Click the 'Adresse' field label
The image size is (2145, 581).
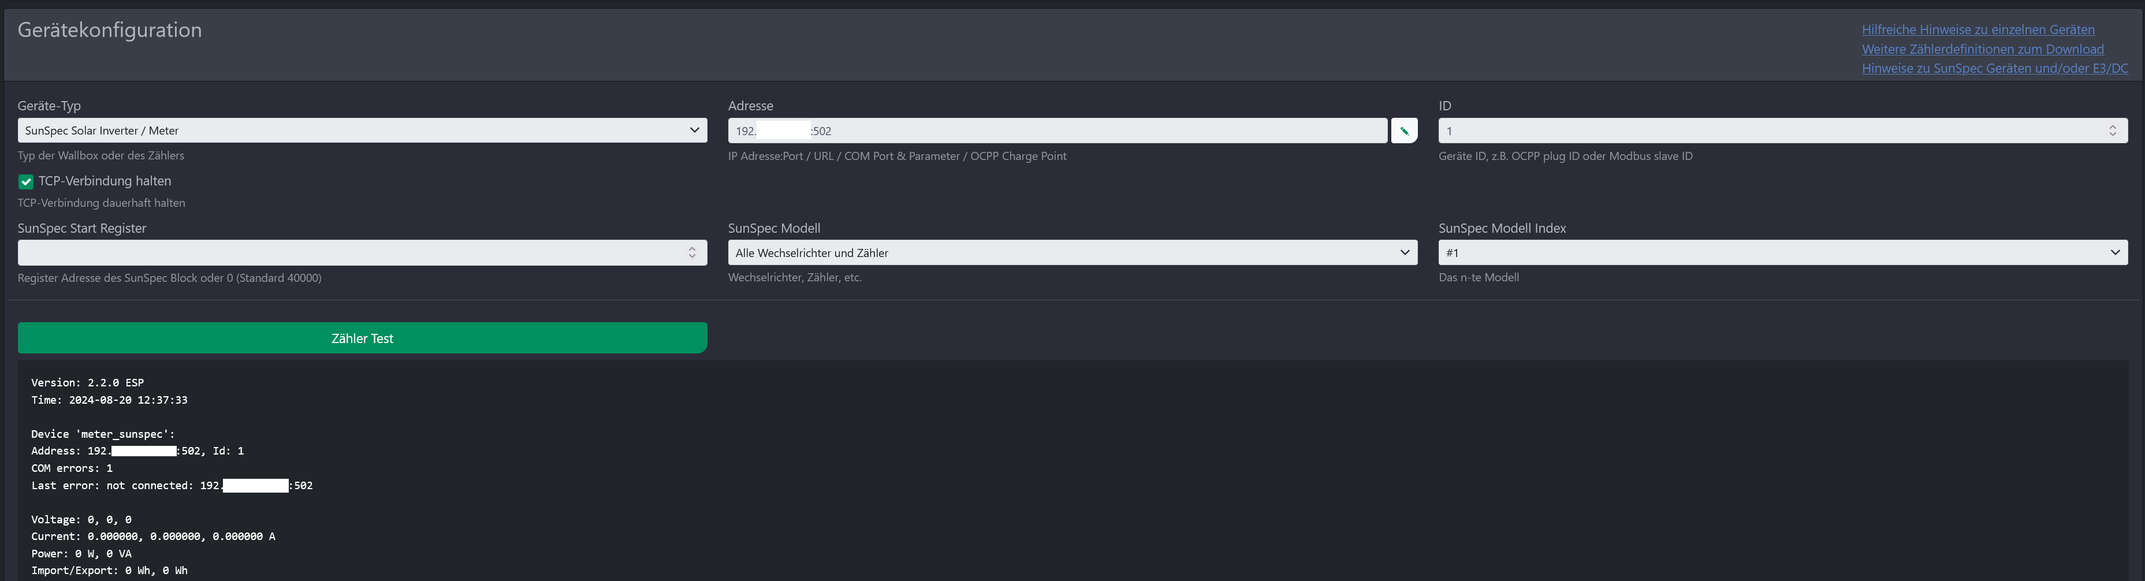coord(750,106)
